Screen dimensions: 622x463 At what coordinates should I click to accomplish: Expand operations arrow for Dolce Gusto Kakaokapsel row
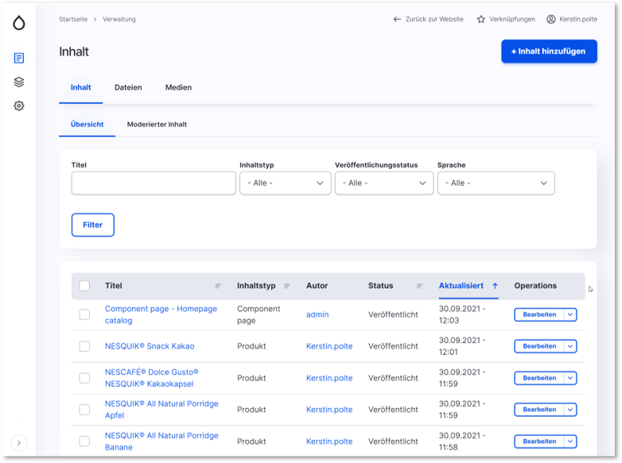click(570, 378)
